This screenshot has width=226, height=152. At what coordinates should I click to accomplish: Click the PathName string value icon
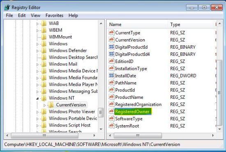click(111, 83)
